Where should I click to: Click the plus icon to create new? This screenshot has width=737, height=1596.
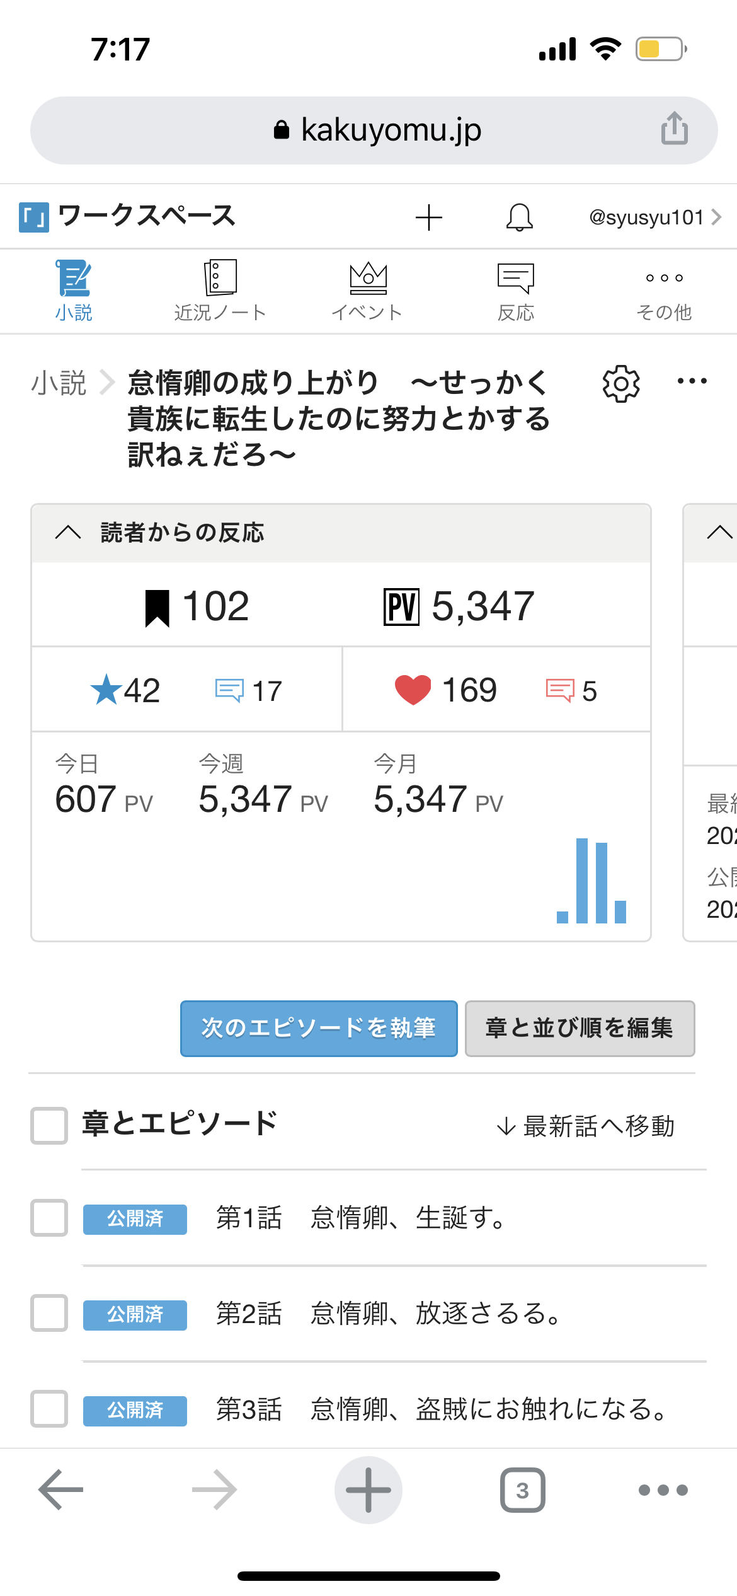429,217
